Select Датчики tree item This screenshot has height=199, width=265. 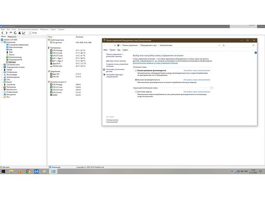[12, 62]
